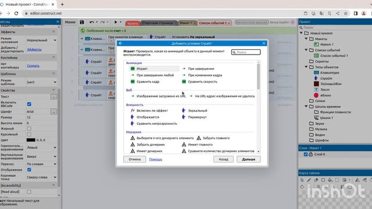Screen dimensions: 372x209
Task: Click the browser address bar
Action: [162, 13]
